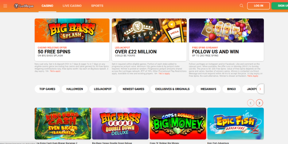Open the search magnifier icon
This screenshot has height=144, width=288.
click(x=241, y=6)
